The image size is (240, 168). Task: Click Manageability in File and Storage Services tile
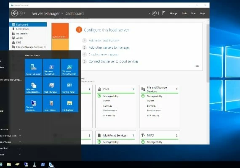[x=155, y=96]
